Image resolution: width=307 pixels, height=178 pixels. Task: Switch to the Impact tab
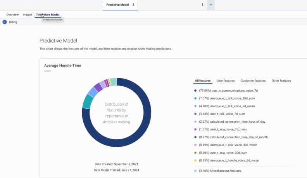(28, 15)
